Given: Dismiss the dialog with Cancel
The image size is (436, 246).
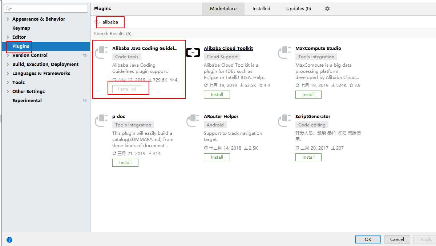Looking at the screenshot, I should [397, 239].
